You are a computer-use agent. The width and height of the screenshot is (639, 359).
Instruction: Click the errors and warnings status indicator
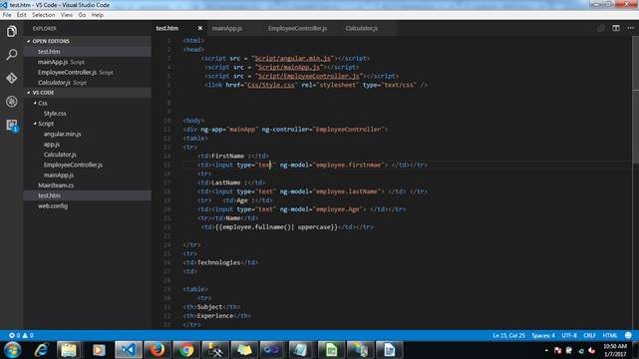21,335
